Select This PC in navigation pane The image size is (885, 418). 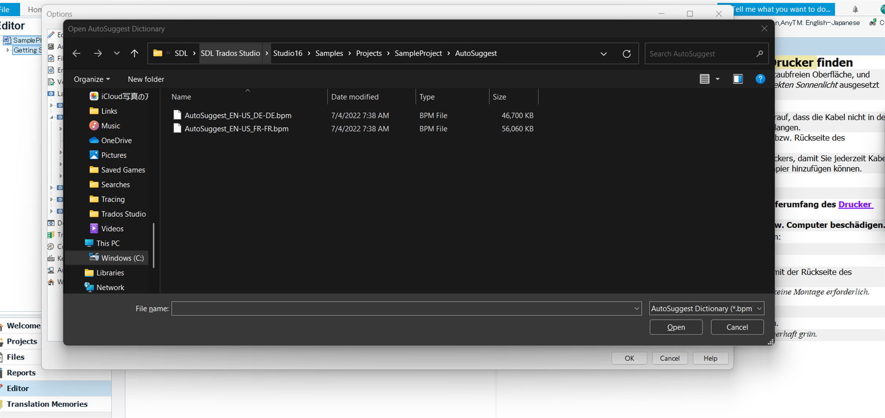102,243
